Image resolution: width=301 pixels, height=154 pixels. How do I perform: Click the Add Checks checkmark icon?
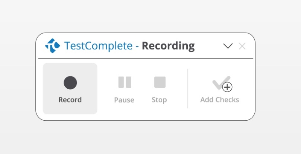(221, 82)
